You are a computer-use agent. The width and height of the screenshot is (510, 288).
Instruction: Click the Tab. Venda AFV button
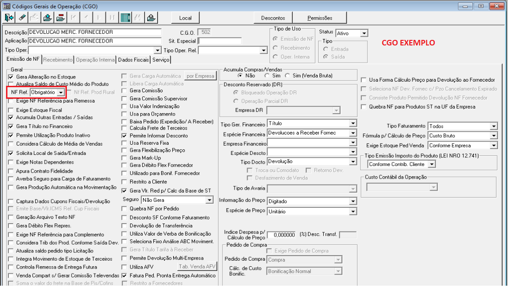(197, 267)
